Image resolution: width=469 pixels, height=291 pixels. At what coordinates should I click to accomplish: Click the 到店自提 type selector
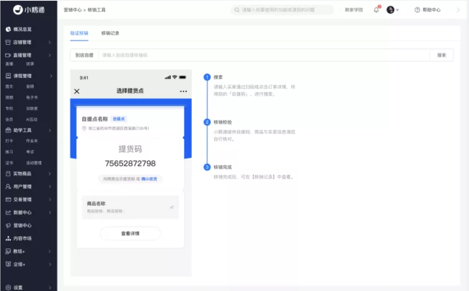(x=84, y=55)
